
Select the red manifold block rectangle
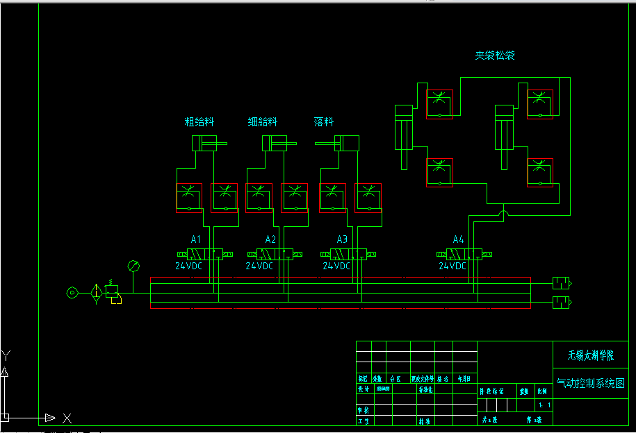click(x=341, y=293)
